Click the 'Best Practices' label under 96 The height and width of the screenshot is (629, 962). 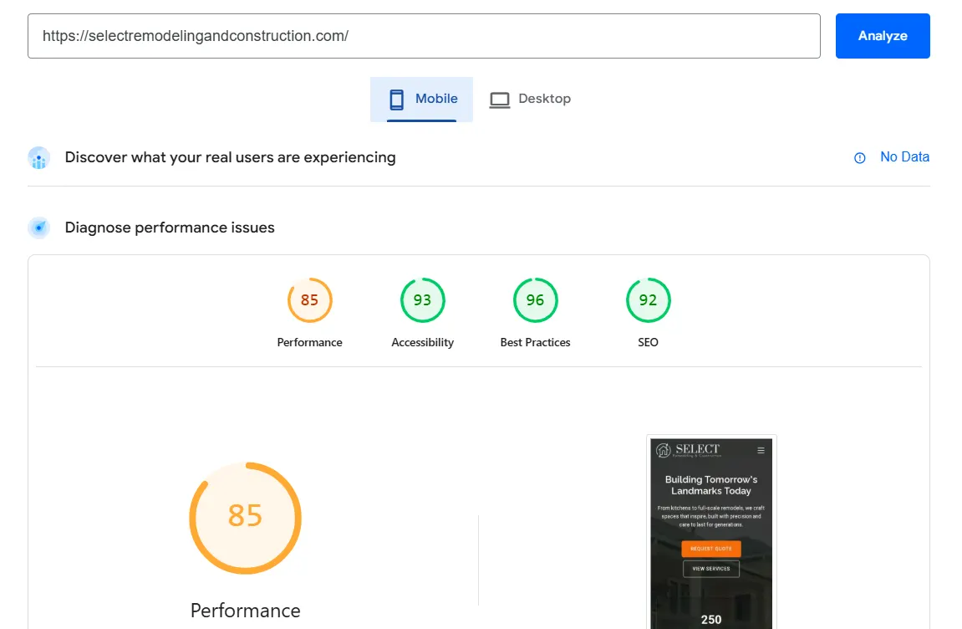(x=535, y=343)
